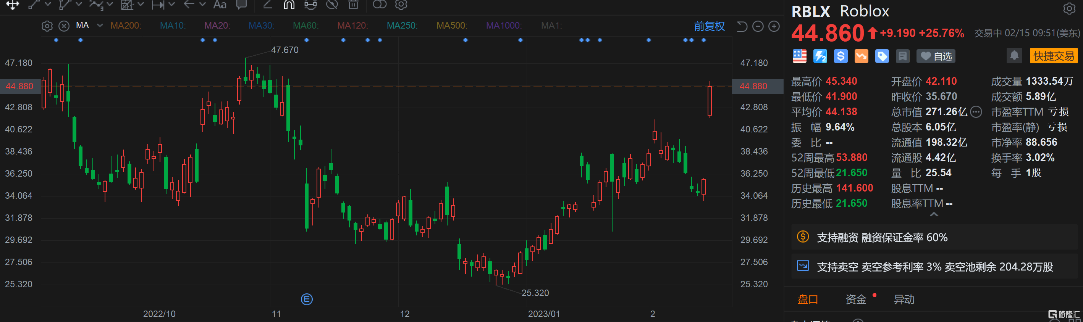Click the 快捷交易 quick trade button
1083x322 pixels.
pyautogui.click(x=1054, y=56)
